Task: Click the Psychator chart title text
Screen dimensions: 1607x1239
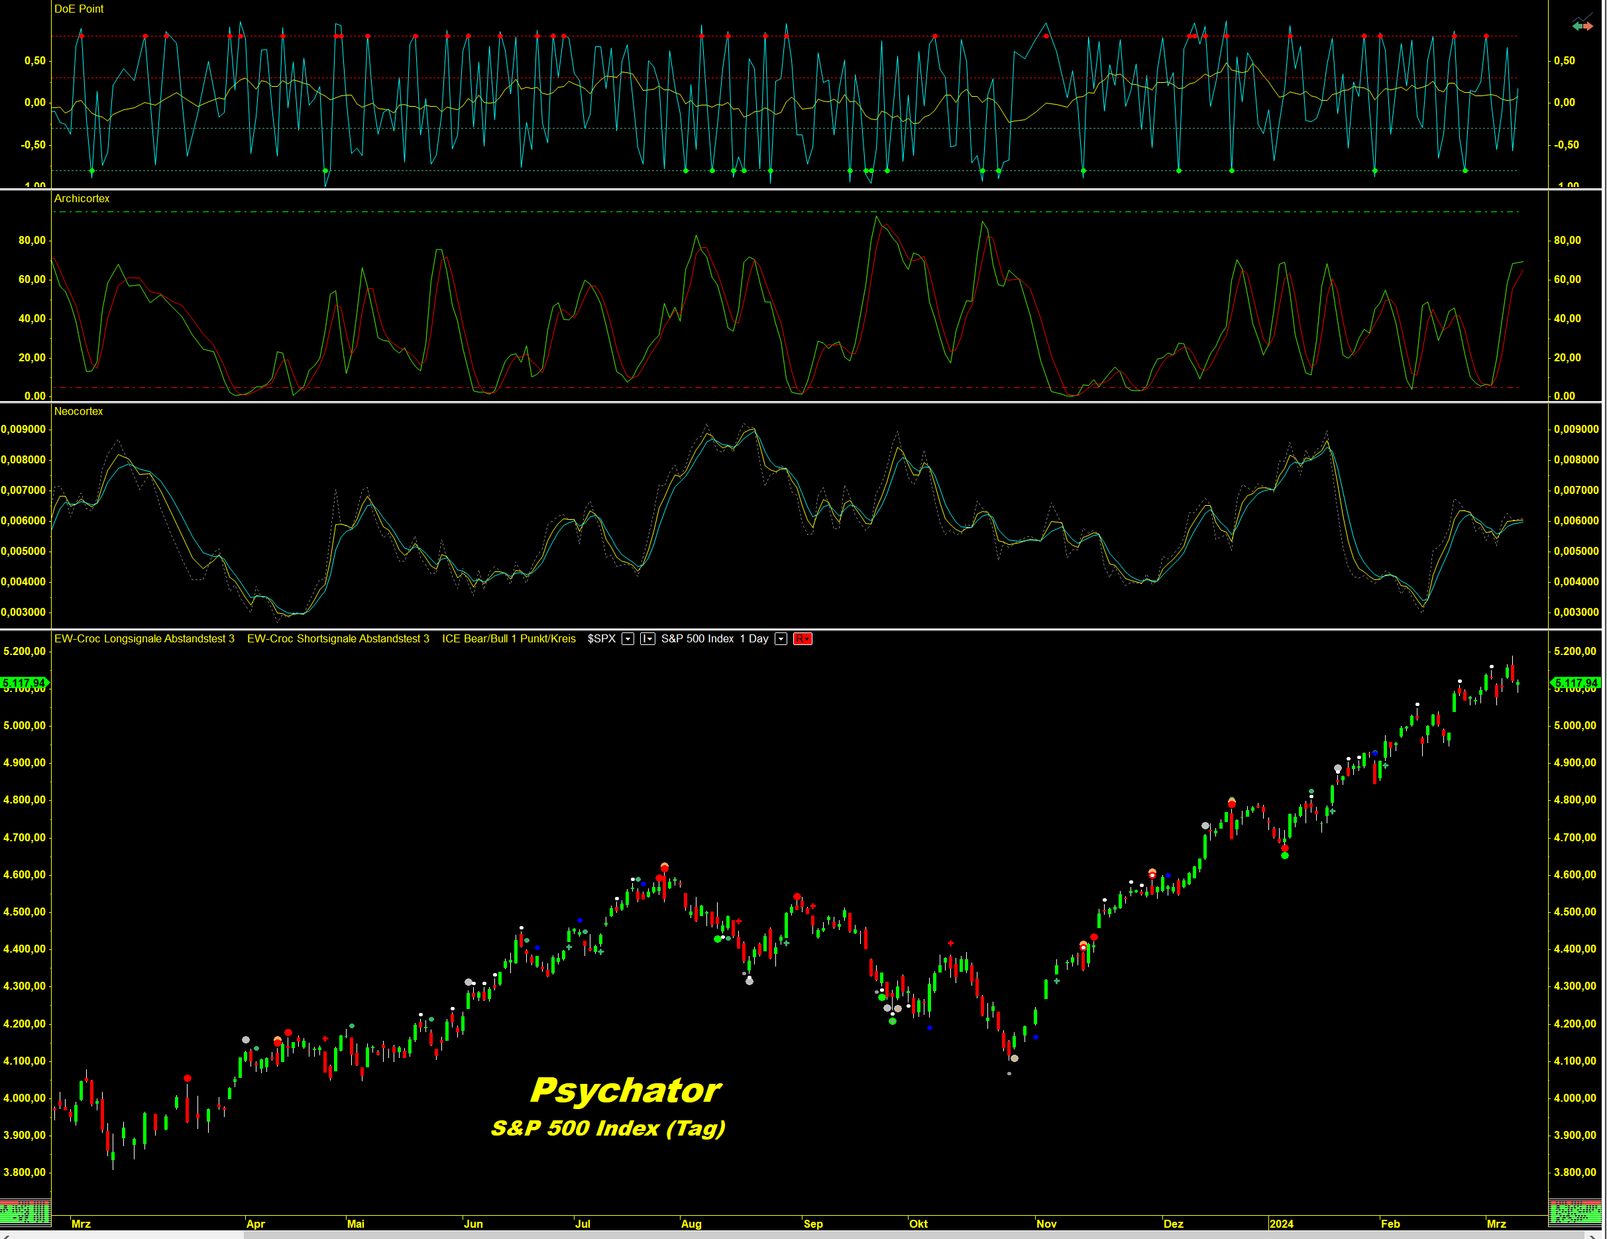Action: [626, 1091]
